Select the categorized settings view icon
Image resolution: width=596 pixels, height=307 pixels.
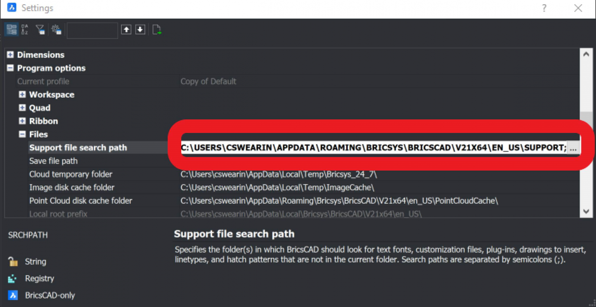point(11,29)
